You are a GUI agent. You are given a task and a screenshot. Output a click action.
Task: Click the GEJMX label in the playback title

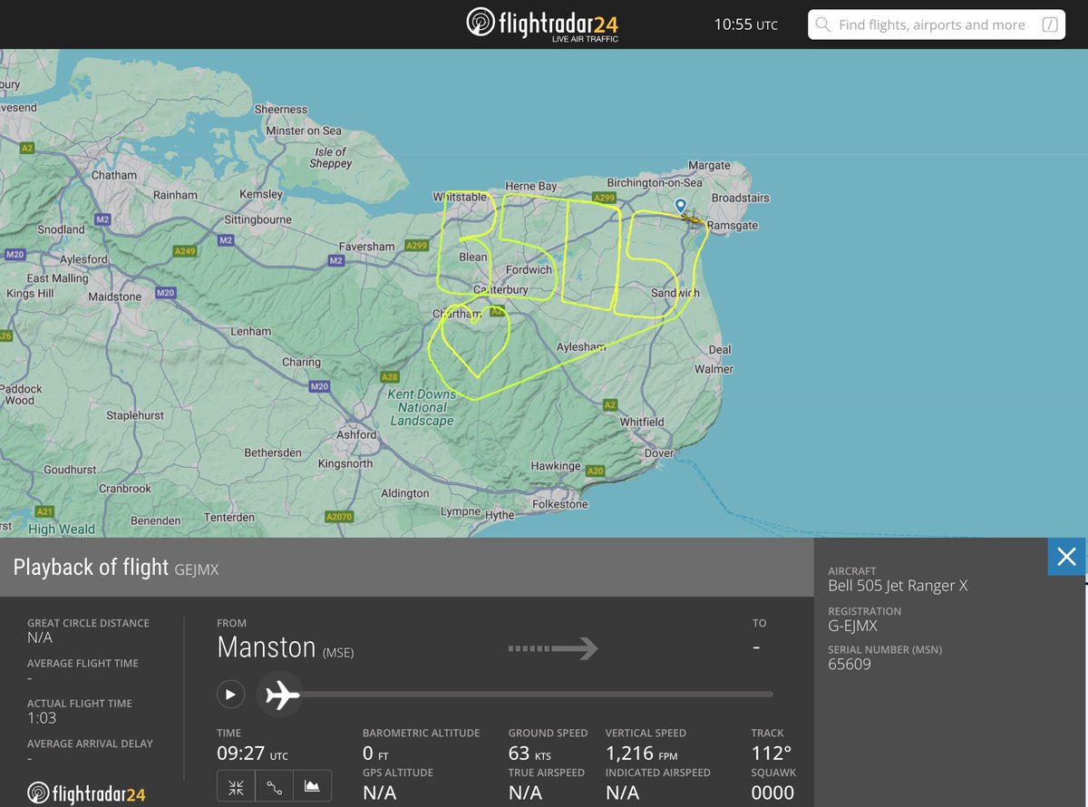point(195,570)
